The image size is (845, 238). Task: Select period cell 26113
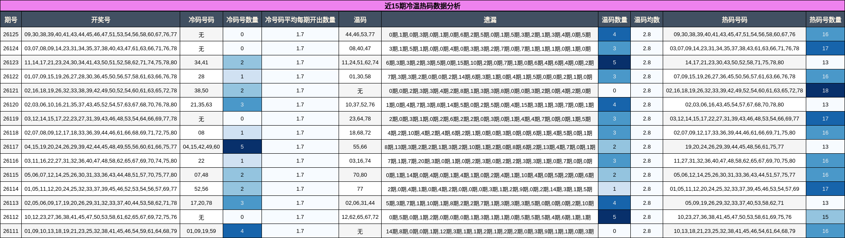(11, 203)
